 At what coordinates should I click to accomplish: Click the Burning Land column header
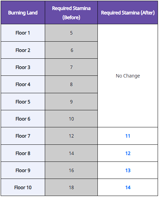[x=23, y=13]
